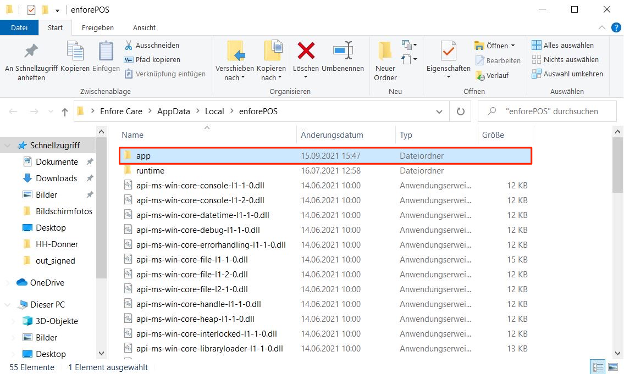Screen dimensions: 624x374
Task: Select all items with Alles auswählen
Action: point(563,46)
